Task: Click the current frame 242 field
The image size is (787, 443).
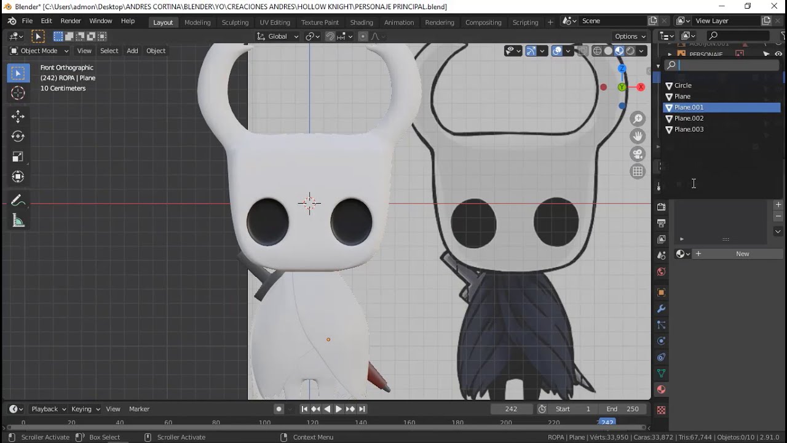Action: [x=511, y=409]
